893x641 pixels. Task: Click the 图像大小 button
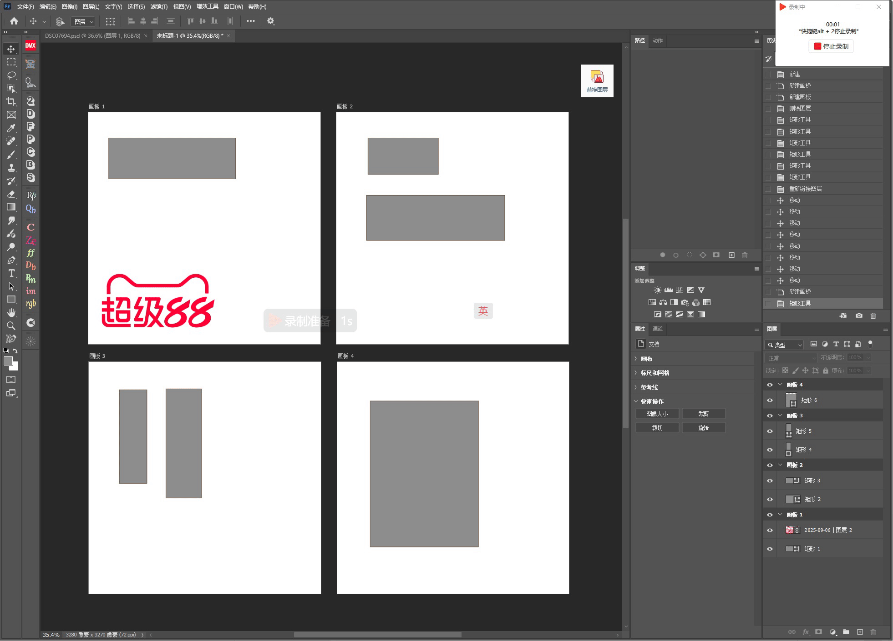click(657, 414)
